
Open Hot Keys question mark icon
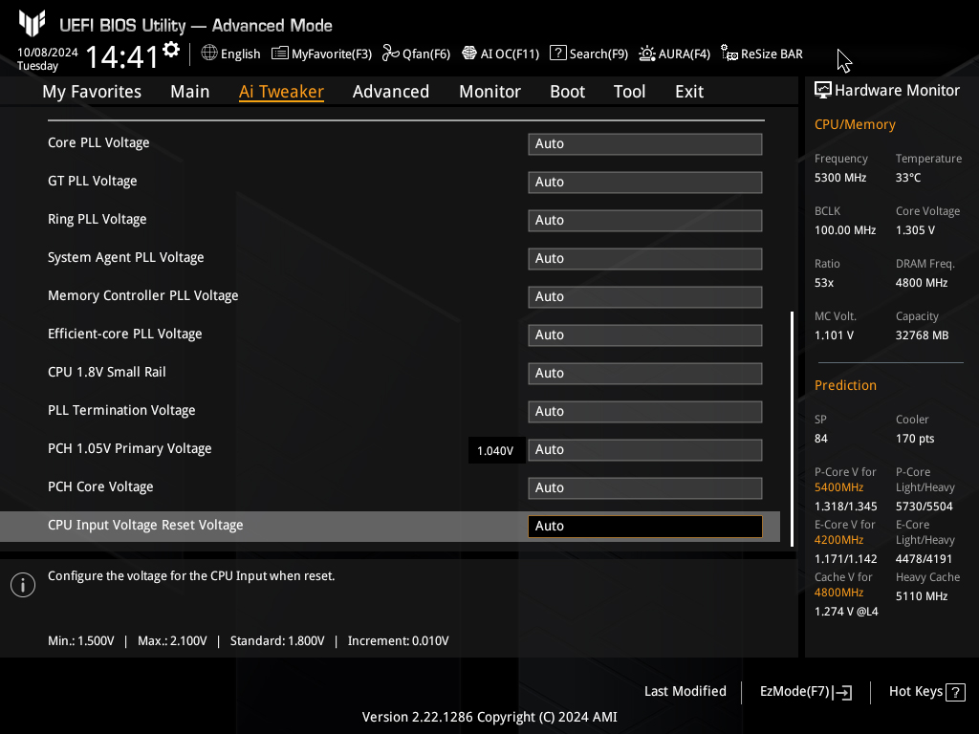[x=955, y=692]
